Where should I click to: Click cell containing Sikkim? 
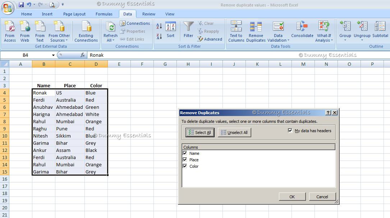click(x=70, y=136)
